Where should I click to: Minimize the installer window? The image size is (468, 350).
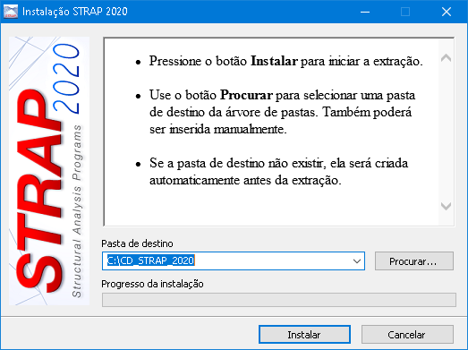[365, 12]
